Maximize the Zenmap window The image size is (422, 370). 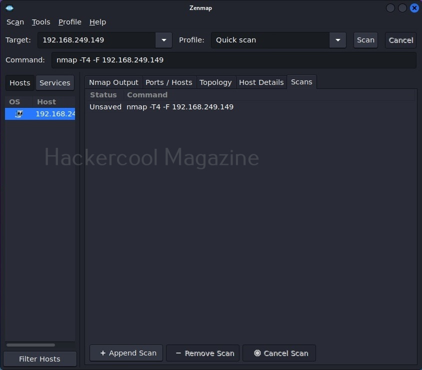[x=402, y=8]
